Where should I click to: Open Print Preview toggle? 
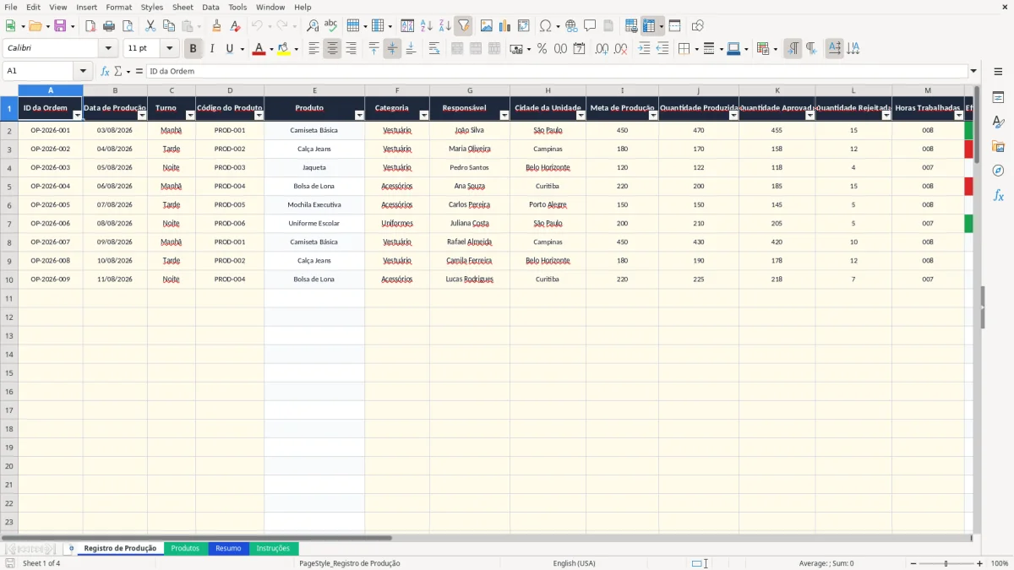128,26
